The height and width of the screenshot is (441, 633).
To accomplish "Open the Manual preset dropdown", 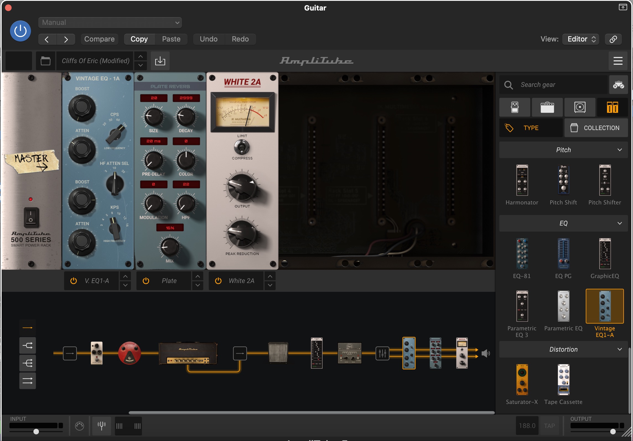I will point(110,23).
